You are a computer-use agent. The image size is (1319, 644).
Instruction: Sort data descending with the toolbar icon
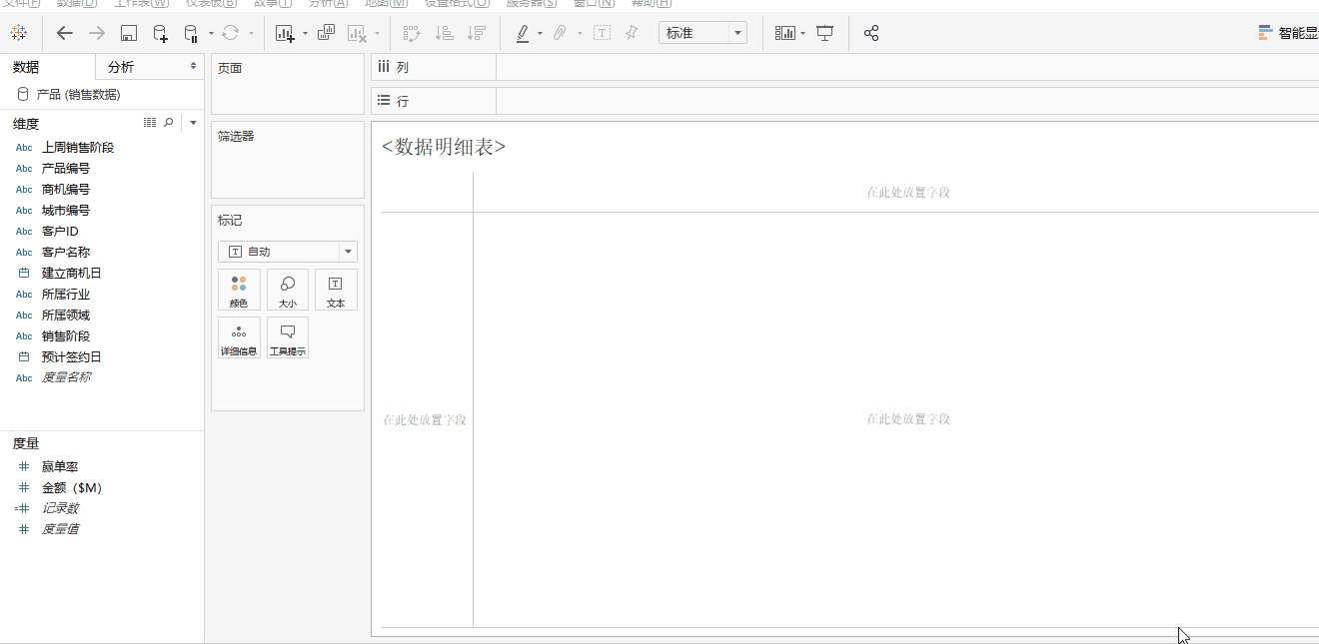point(477,32)
